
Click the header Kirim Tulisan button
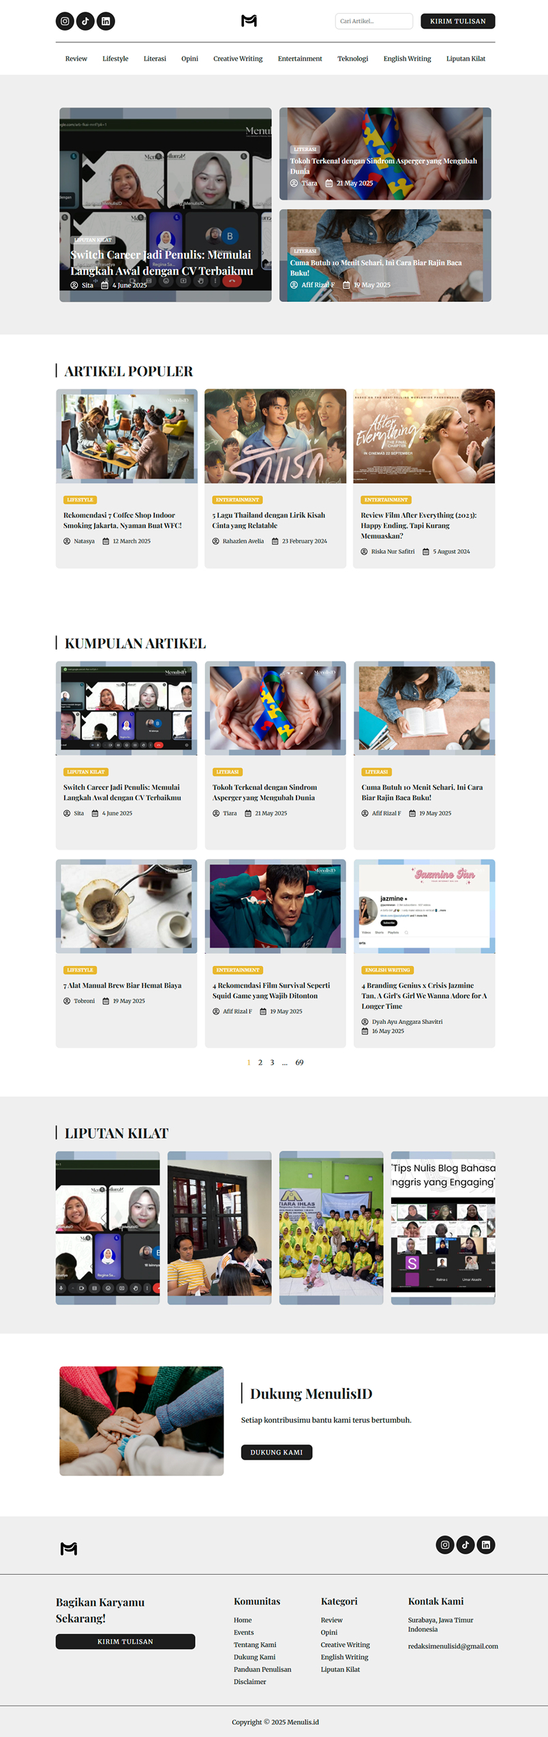coord(458,21)
